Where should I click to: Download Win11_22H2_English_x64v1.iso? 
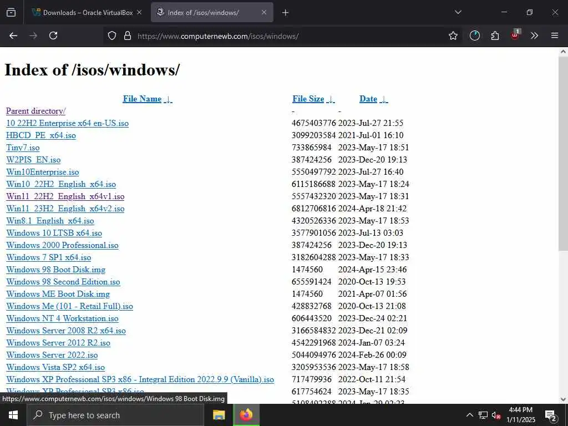click(65, 196)
